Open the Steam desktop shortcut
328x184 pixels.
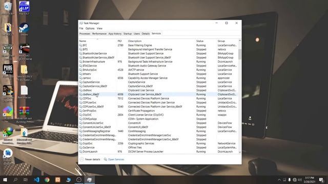[x=24, y=29]
